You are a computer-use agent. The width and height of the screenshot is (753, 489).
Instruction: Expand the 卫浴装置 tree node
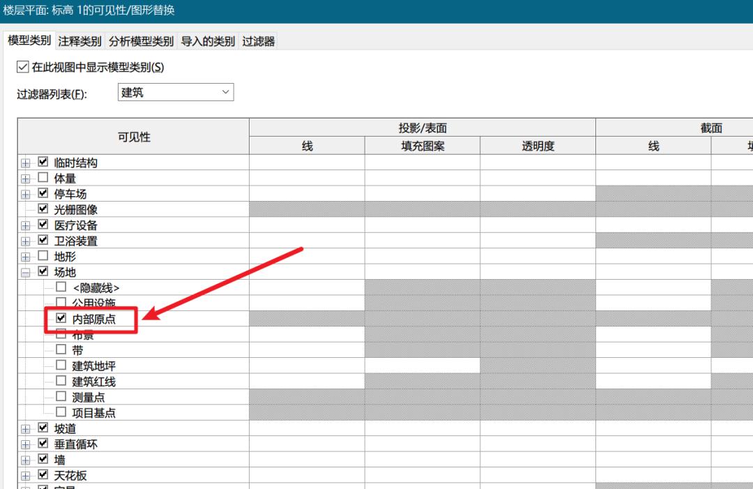point(26,241)
